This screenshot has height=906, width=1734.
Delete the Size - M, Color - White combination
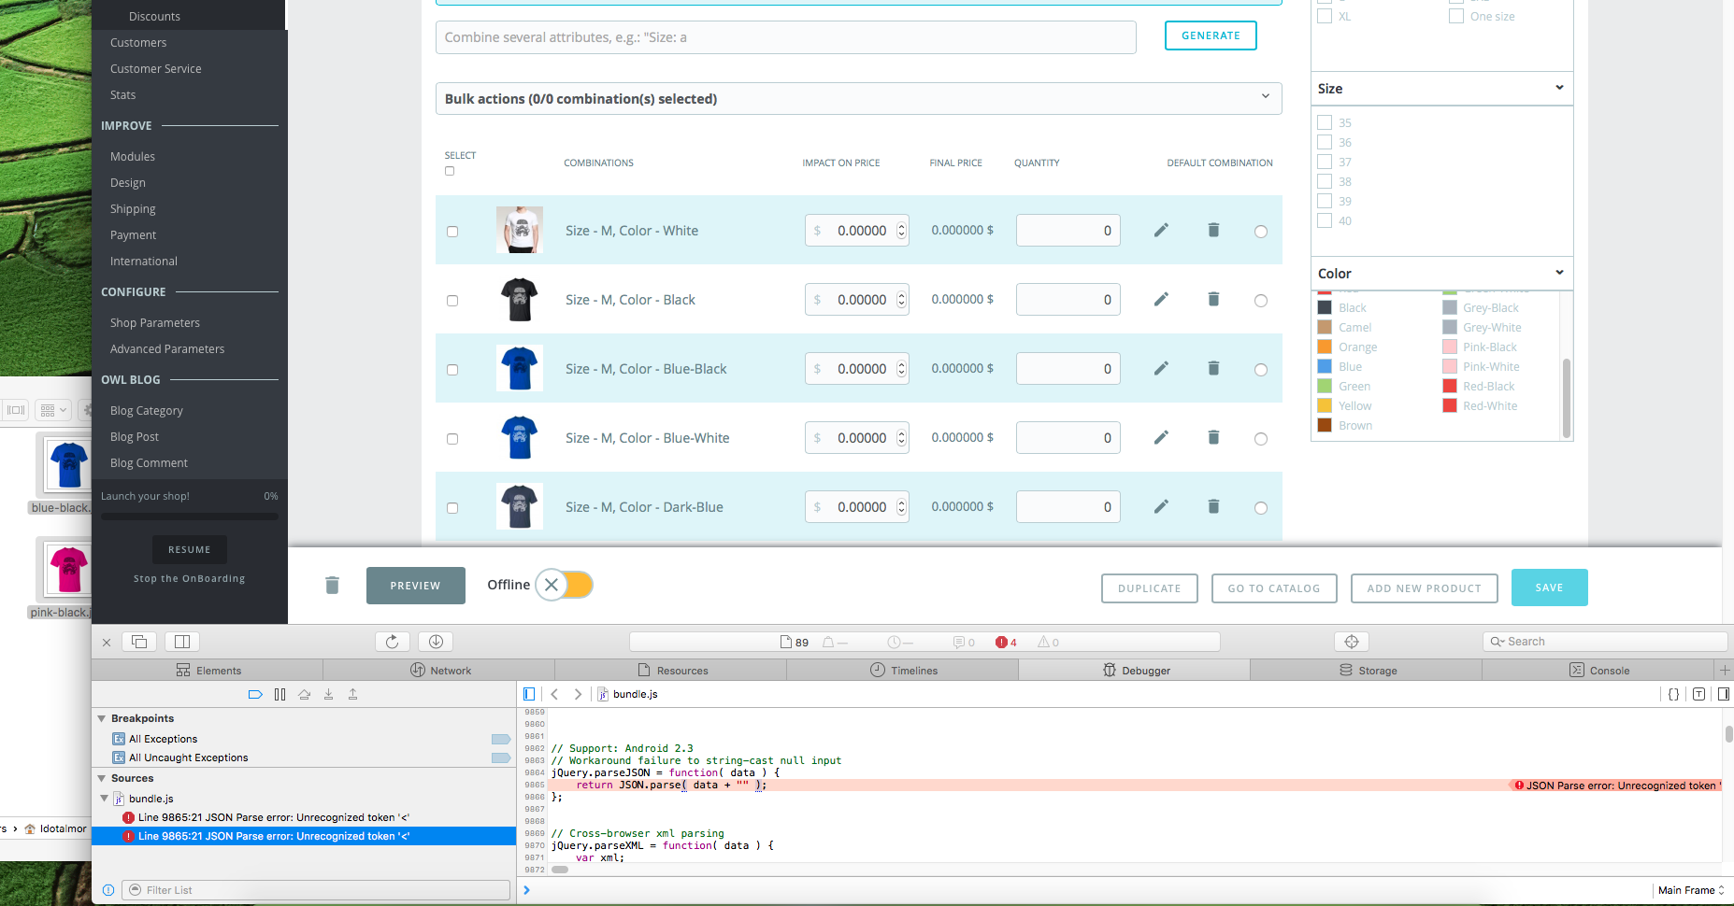[1213, 230]
